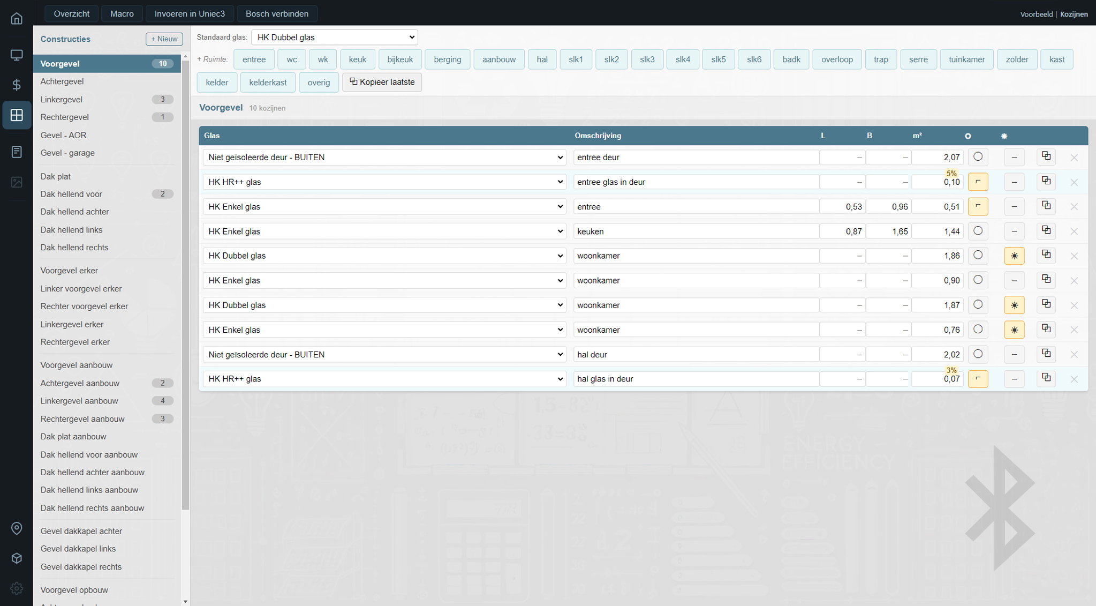1096x606 pixels.
Task: Duplicate the entree deur row
Action: [1046, 156]
